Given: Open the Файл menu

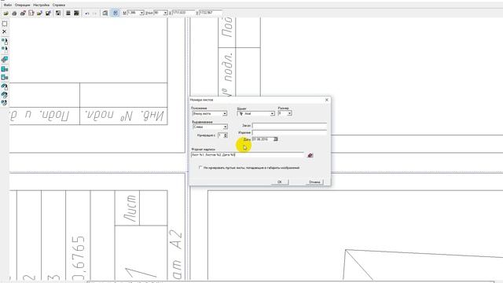Looking at the screenshot, I should (x=7, y=6).
